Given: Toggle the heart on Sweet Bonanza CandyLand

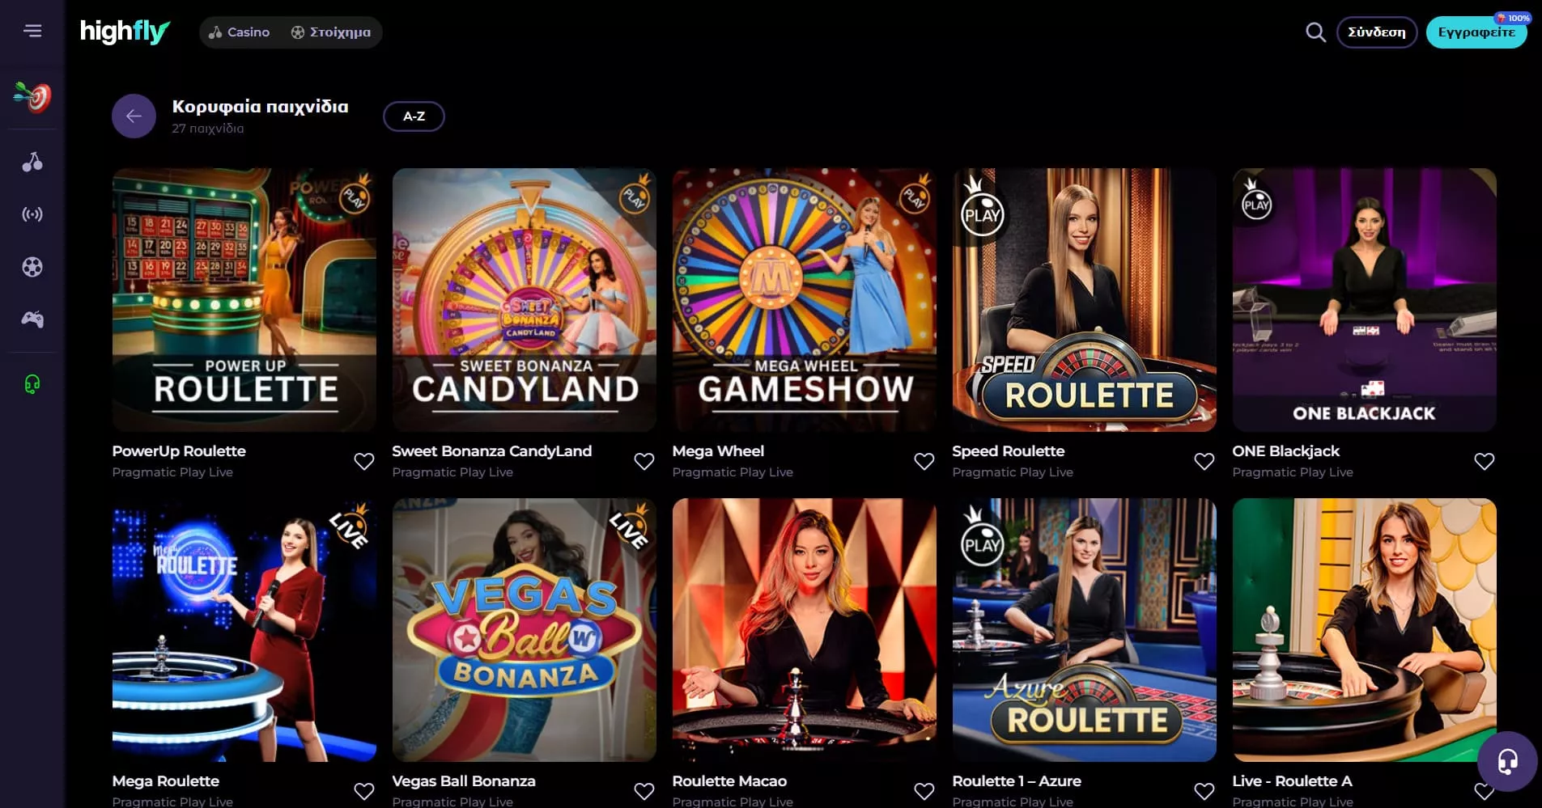Looking at the screenshot, I should [x=644, y=461].
